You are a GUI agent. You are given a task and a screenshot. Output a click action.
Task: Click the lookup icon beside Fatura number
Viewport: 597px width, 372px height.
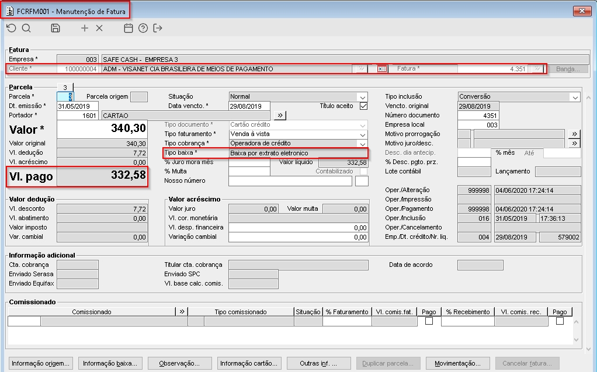537,69
